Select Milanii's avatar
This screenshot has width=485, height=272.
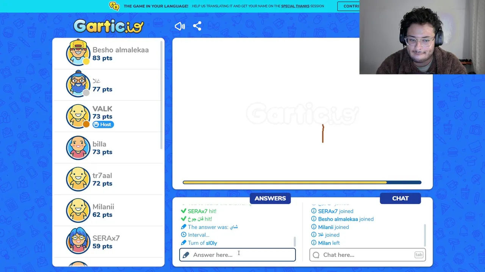pyautogui.click(x=78, y=210)
